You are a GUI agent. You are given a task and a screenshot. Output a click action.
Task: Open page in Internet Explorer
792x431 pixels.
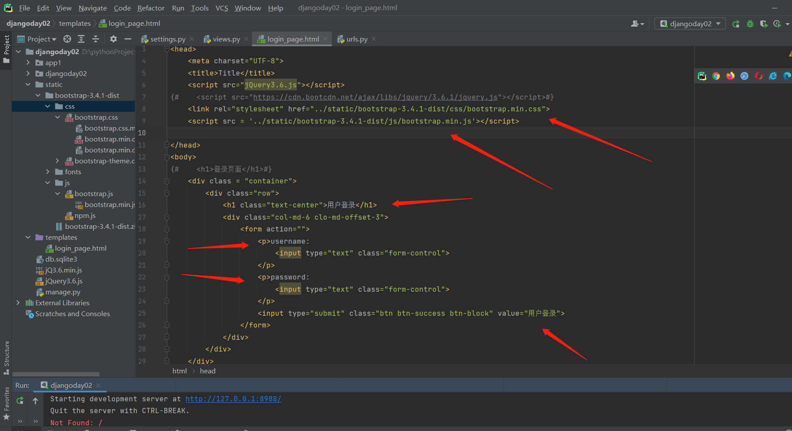point(773,76)
